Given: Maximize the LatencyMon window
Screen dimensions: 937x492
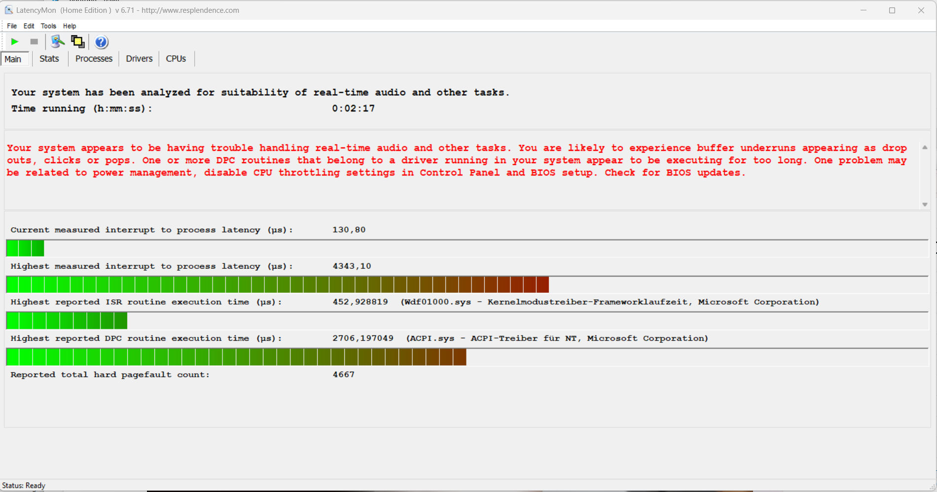Looking at the screenshot, I should click(x=892, y=10).
